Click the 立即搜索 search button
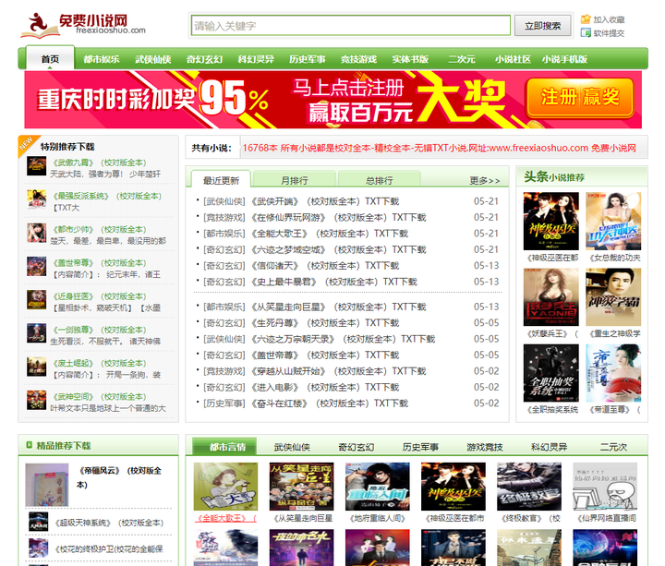The width and height of the screenshot is (665, 566). pyautogui.click(x=542, y=26)
